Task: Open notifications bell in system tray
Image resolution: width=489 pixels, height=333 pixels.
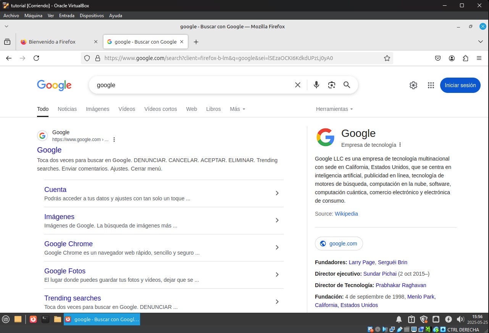Action: 399,319
